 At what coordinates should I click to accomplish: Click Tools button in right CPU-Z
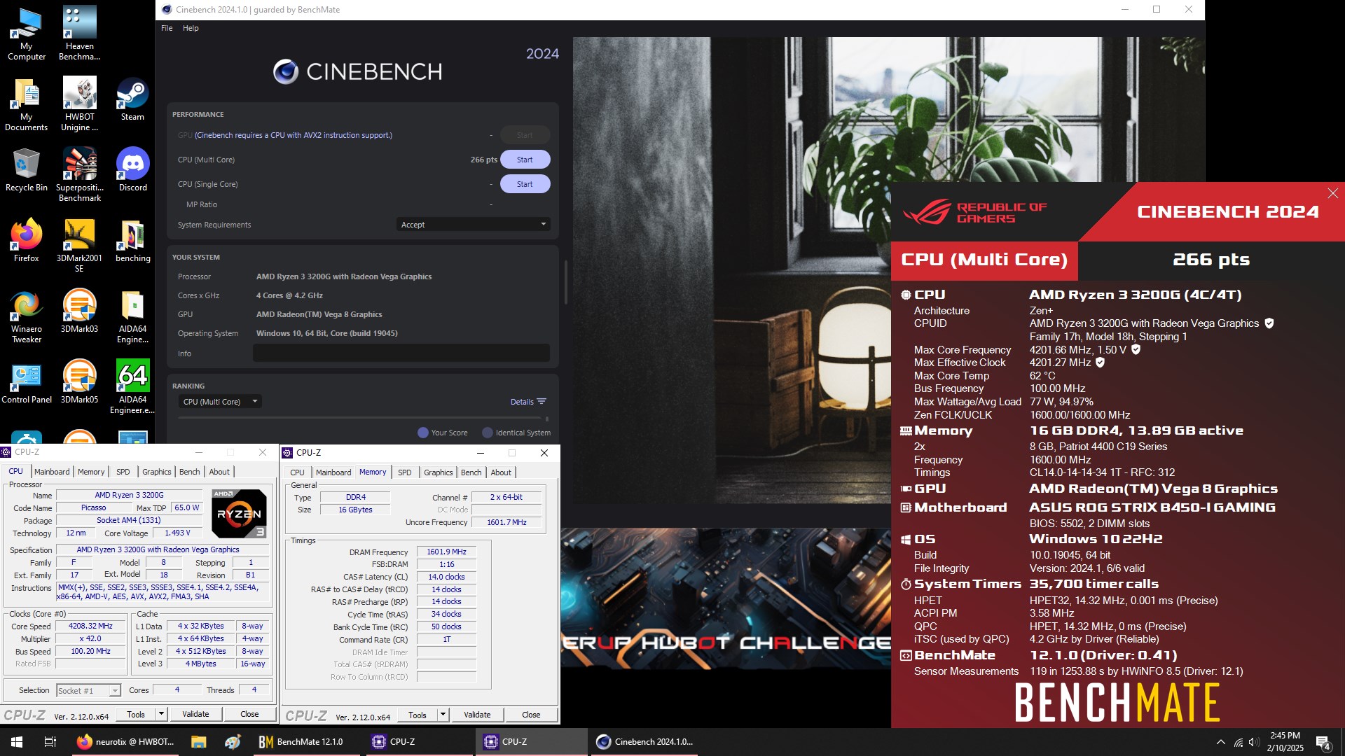[418, 715]
